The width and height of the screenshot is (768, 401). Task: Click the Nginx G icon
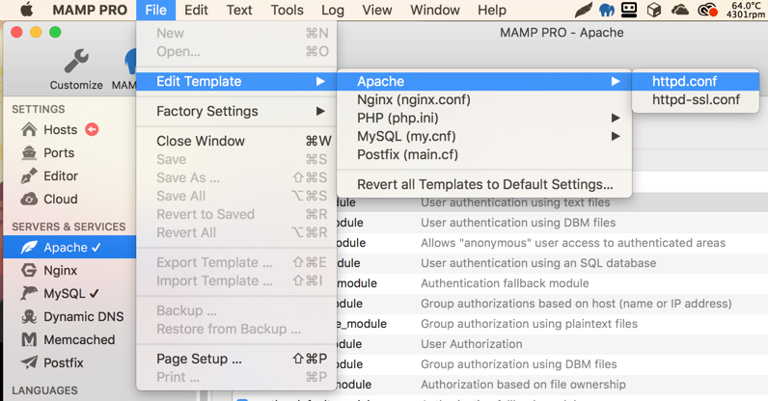29,270
